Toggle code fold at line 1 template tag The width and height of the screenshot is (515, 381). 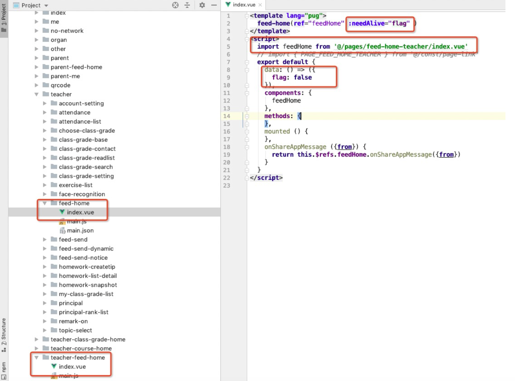(x=247, y=16)
